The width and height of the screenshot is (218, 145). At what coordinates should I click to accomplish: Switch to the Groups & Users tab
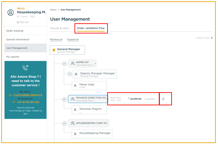pos(59,28)
